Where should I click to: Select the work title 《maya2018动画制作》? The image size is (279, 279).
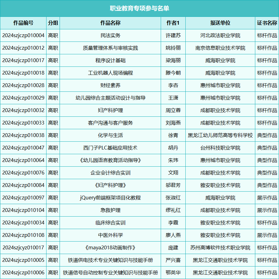click(110, 247)
